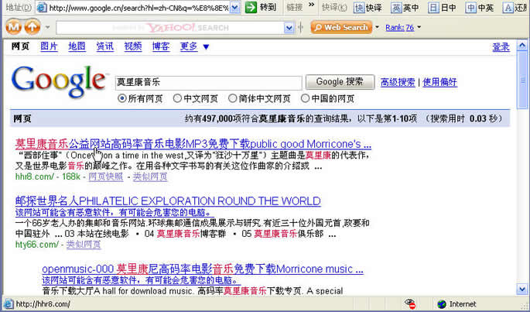
Task: Open the openmusic-000 莫里康尼 search result
Action: click(x=203, y=269)
